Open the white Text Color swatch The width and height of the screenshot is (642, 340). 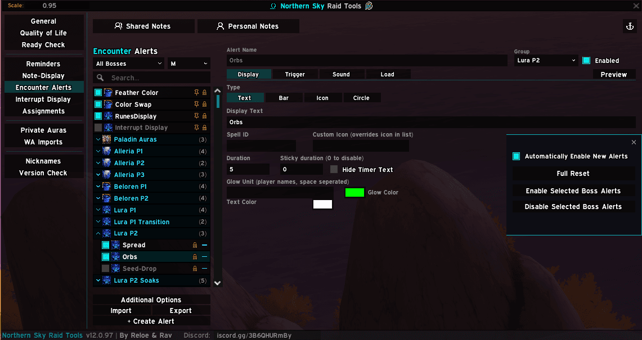[x=322, y=204]
